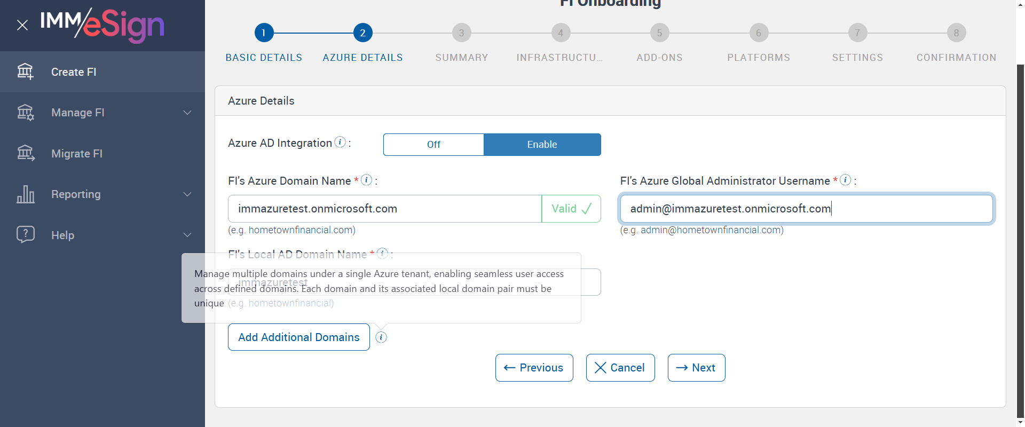Screen dimensions: 1025x427
Task: Focus the Azure Global Administrator Username field
Action: coord(806,209)
